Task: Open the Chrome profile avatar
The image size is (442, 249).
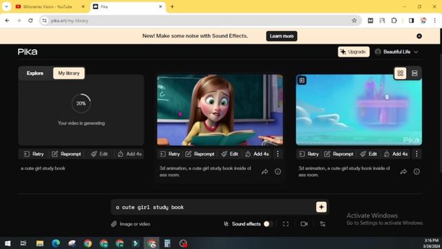Action: click(423, 20)
